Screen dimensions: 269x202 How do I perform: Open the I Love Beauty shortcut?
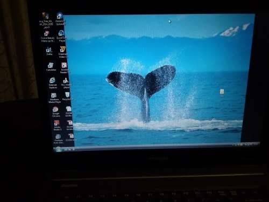click(47, 37)
